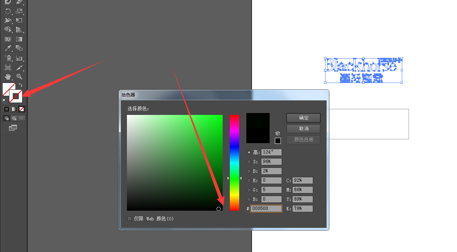
Task: Click the hex color input field
Action: [x=266, y=208]
